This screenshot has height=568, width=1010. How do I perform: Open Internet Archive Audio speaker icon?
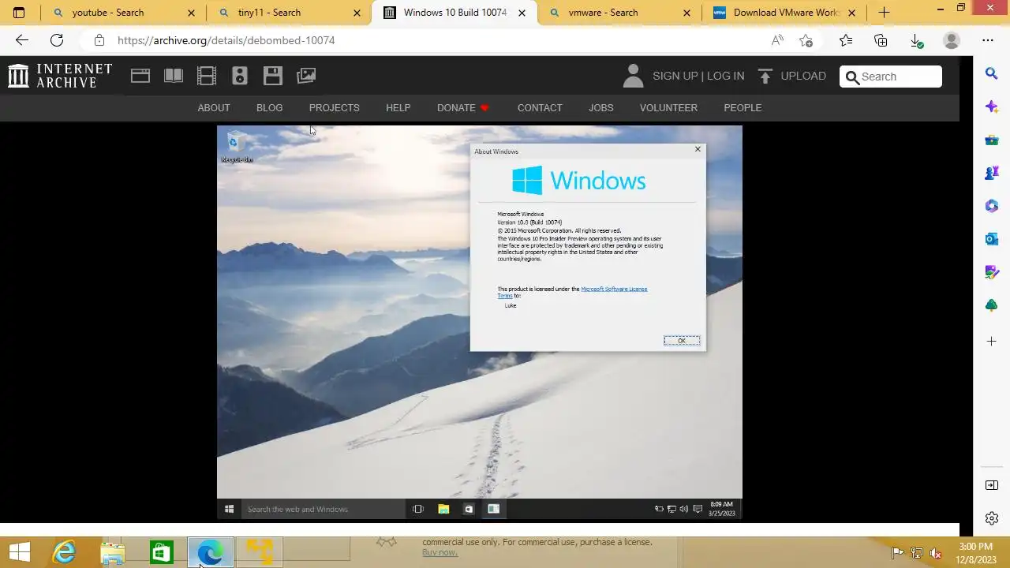pyautogui.click(x=240, y=76)
